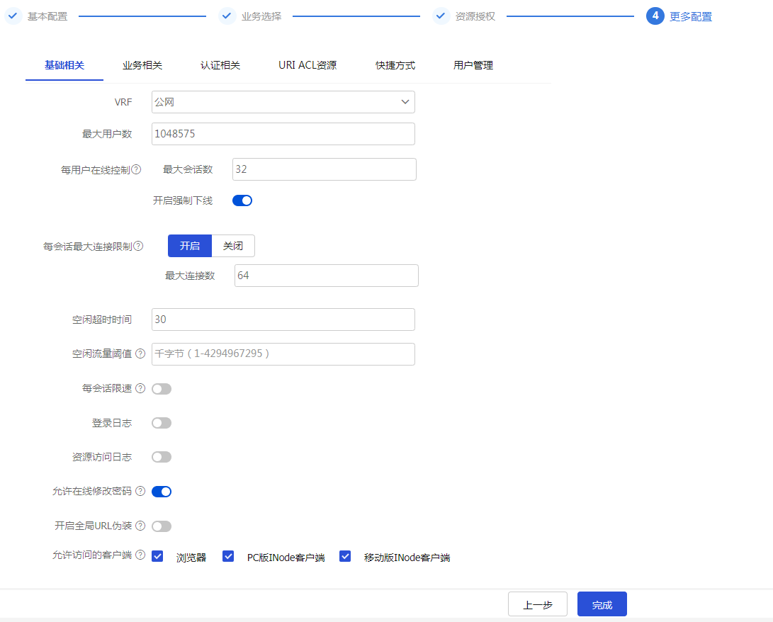Viewport: 773px width, 622px height.
Task: Click the 业务选择 step checkmark icon
Action: tap(227, 16)
